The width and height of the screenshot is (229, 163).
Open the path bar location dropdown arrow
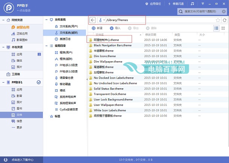click(x=104, y=20)
